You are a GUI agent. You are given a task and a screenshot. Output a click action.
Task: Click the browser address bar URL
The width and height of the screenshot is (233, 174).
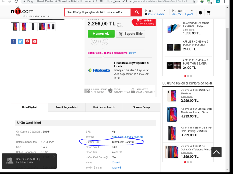(147, 2)
